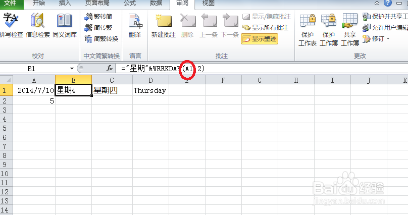Convert text with 繁转简
Viewport: 408px width, 215px height.
tap(98, 17)
